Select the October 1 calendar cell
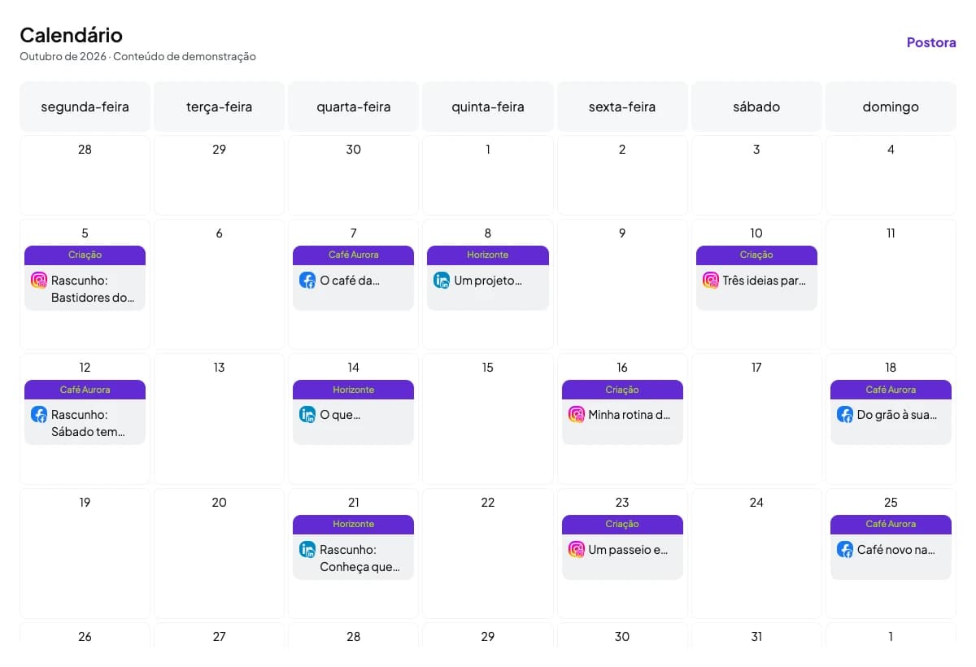The height and width of the screenshot is (667, 976). (x=488, y=175)
